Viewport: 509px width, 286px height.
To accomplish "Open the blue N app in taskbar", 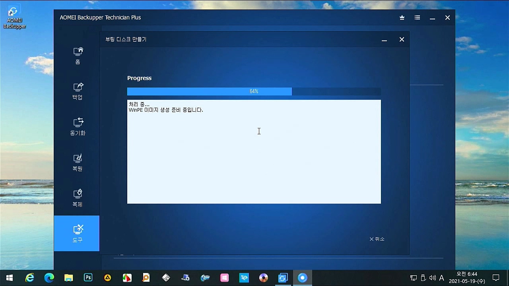I will pyautogui.click(x=244, y=278).
